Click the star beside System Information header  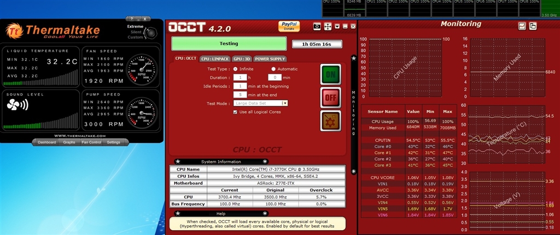tap(178, 161)
